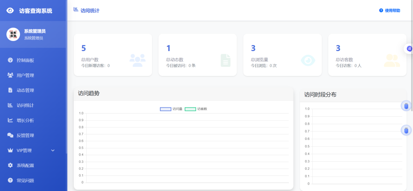This screenshot has width=413, height=191.
Task: Click the admin avatar thumbnail
Action: [13, 35]
